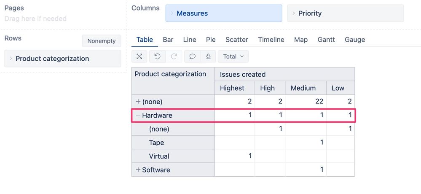This screenshot has height=194, width=421.
Task: Toggle the Nonempty rows option
Action: click(x=102, y=41)
